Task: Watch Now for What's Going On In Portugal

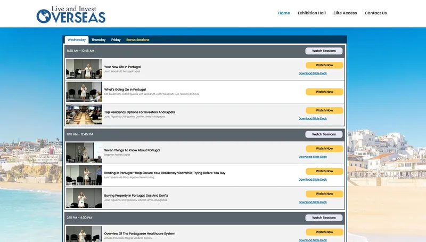Action: coord(324,92)
